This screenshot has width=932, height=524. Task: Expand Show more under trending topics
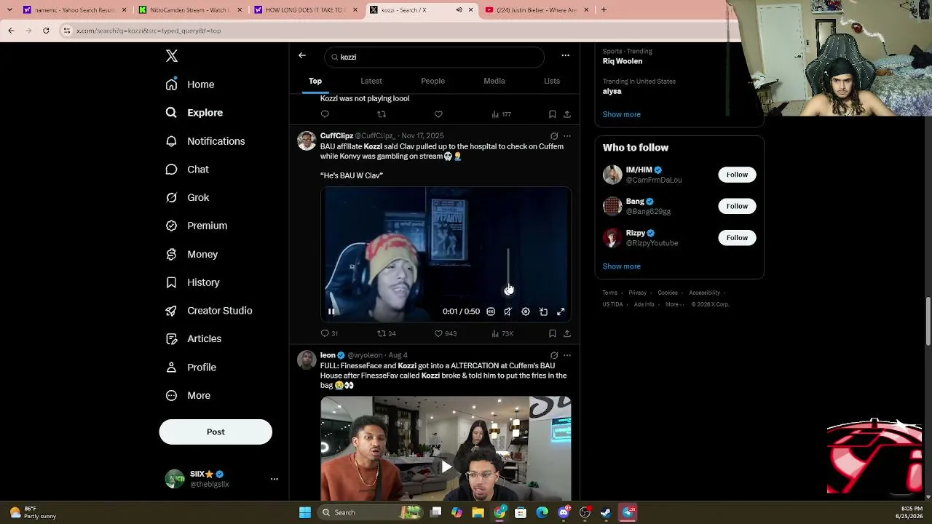point(622,114)
